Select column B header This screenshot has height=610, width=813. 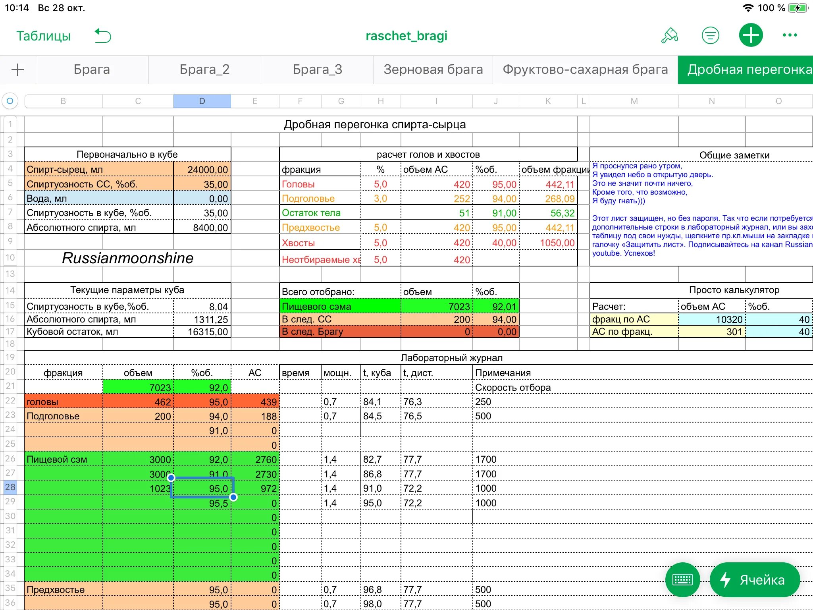[x=63, y=101]
